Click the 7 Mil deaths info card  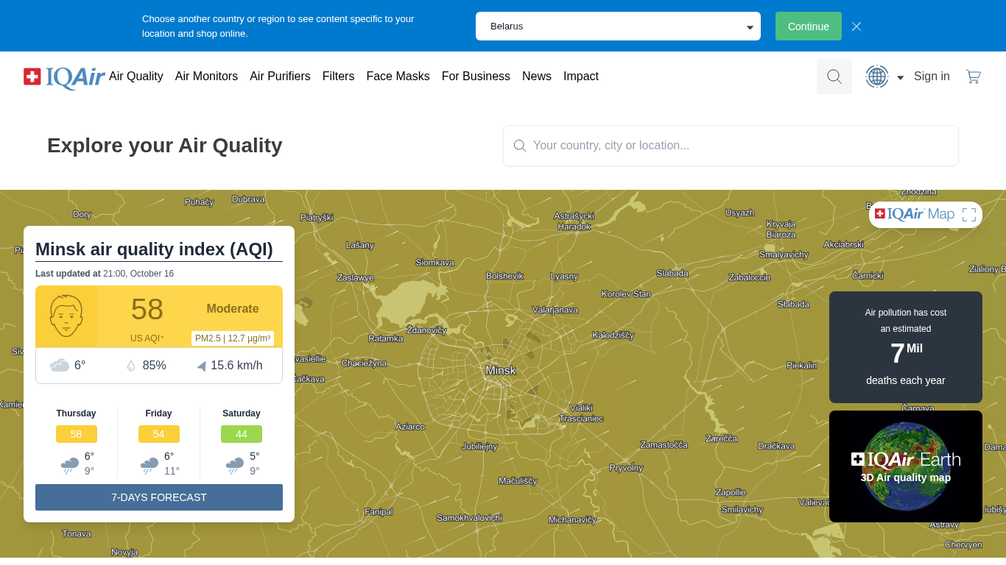[906, 347]
